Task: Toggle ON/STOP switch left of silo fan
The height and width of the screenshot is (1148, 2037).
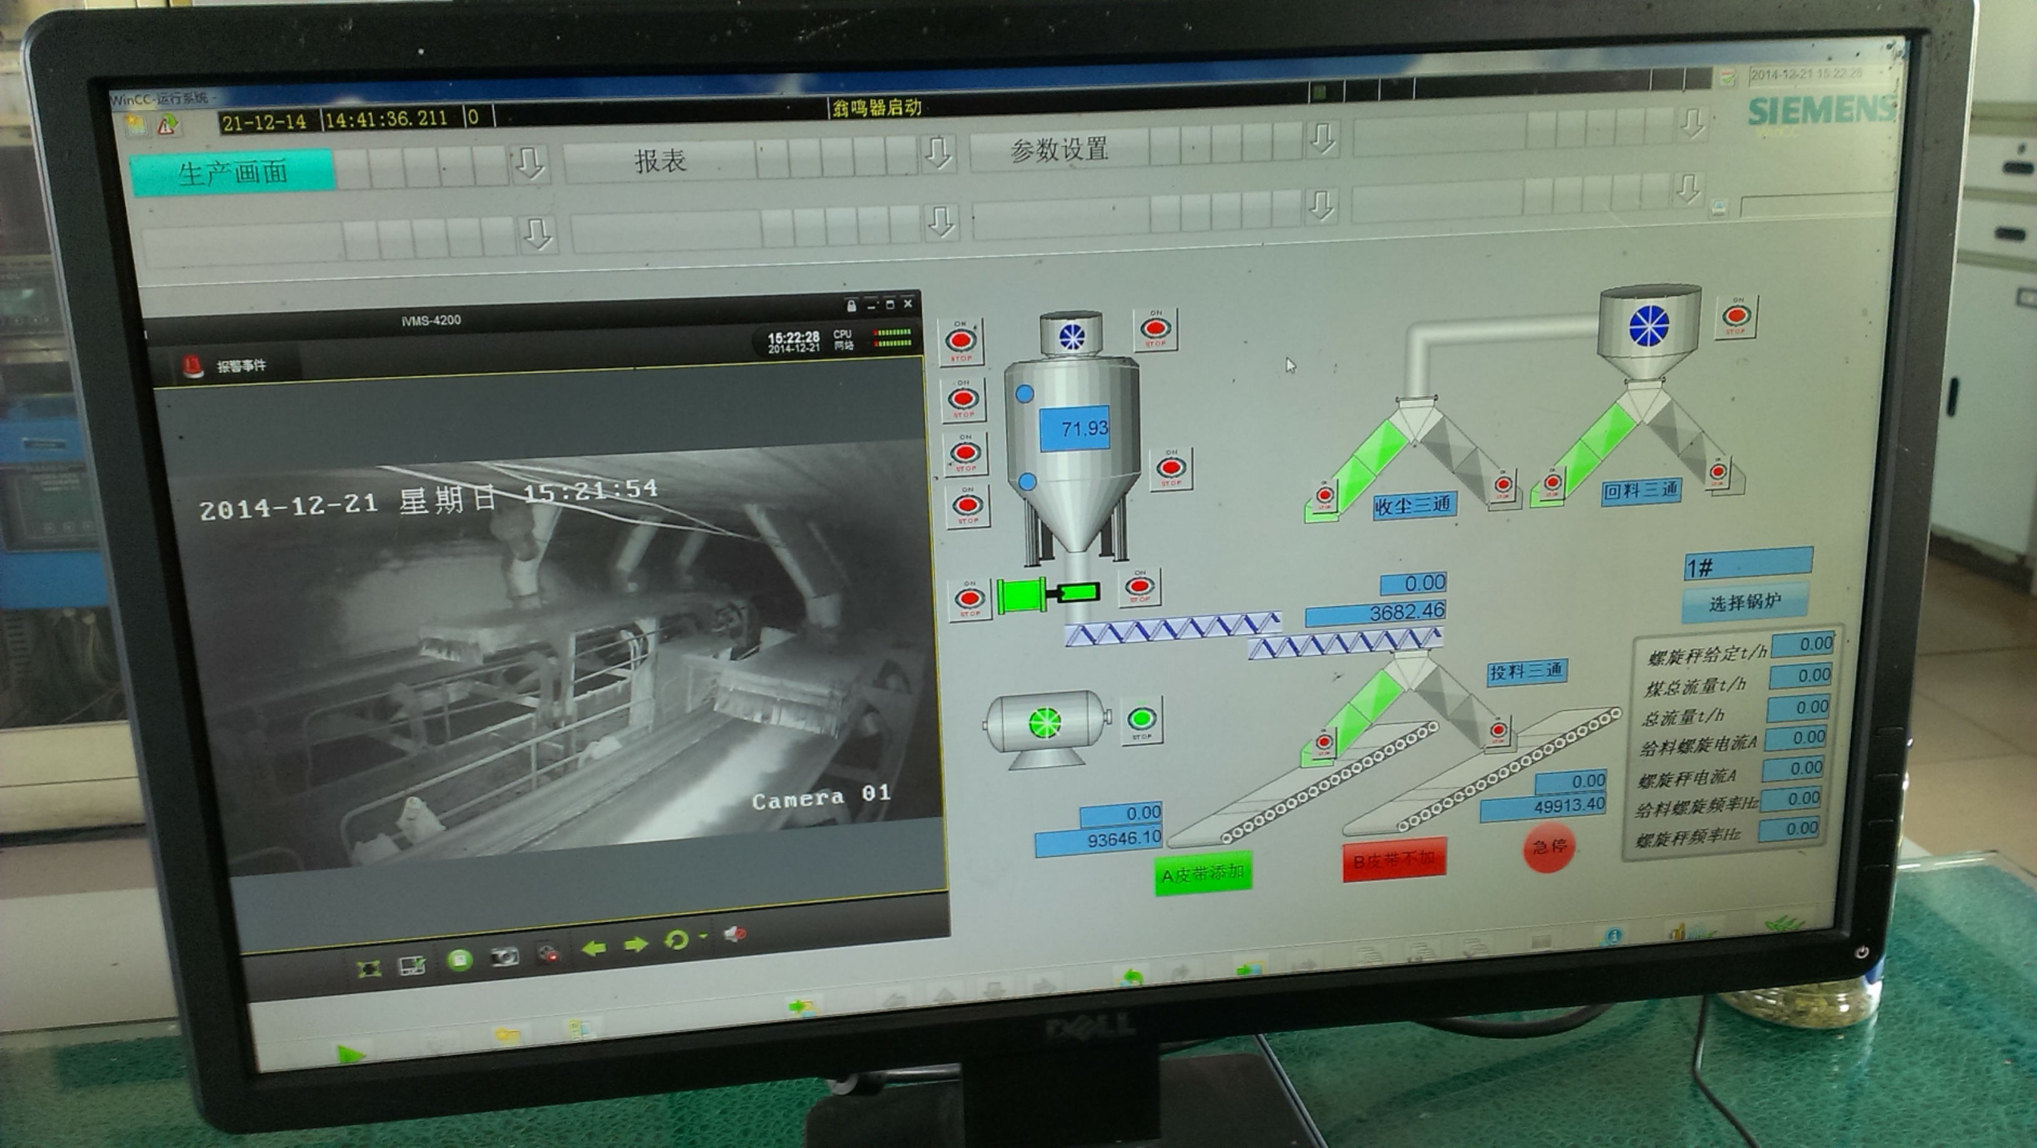Action: (961, 341)
